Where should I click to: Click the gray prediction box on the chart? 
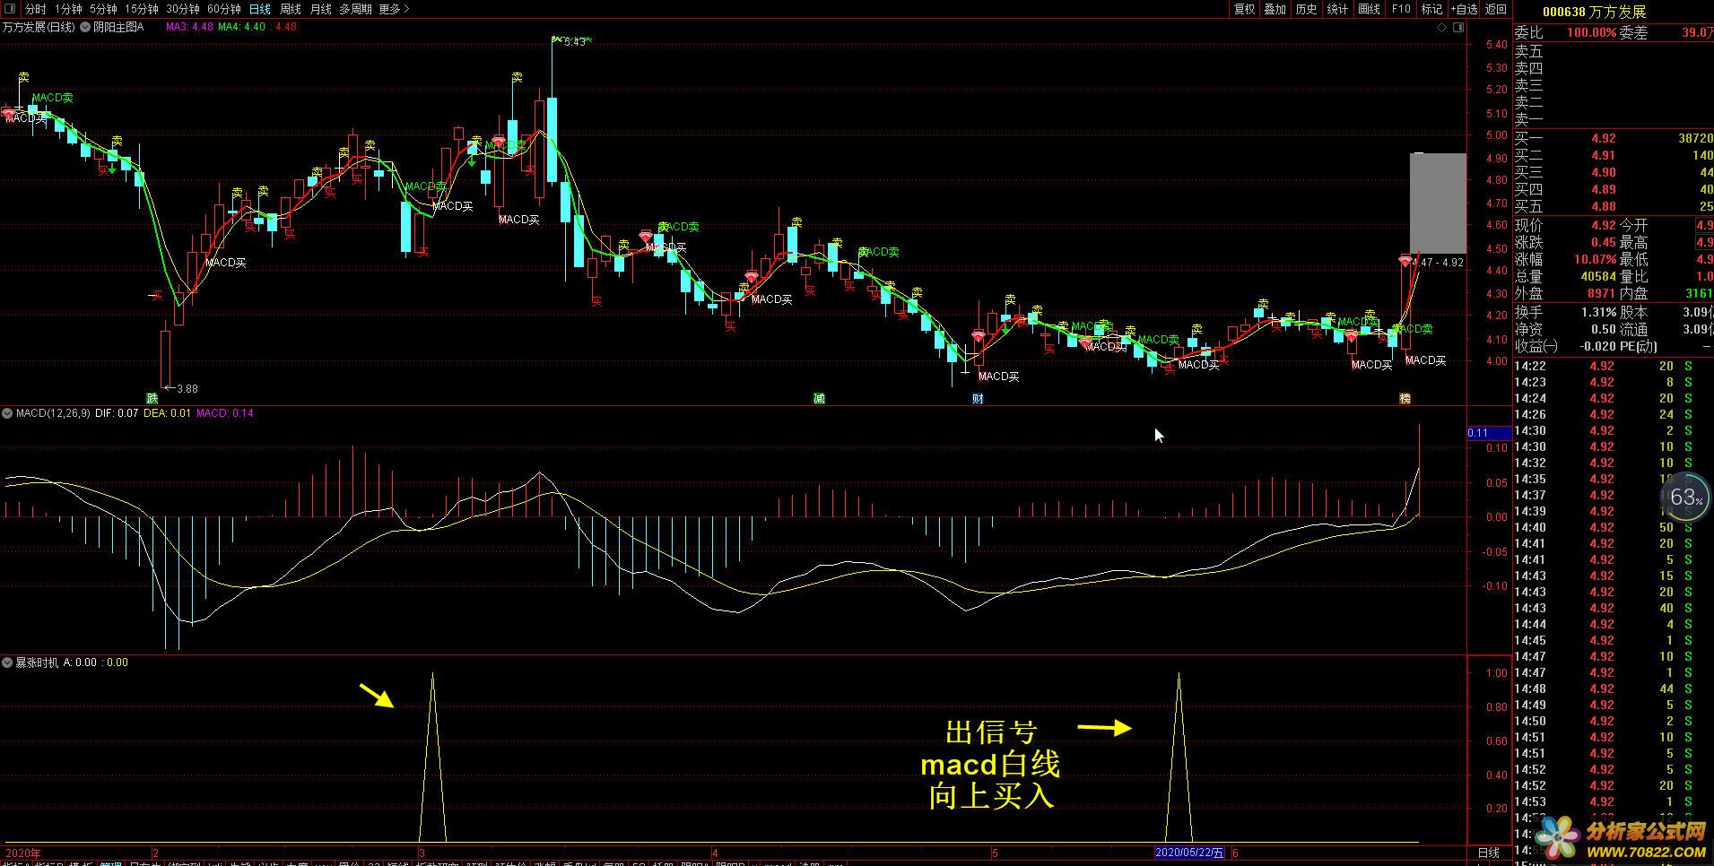coord(1439,204)
